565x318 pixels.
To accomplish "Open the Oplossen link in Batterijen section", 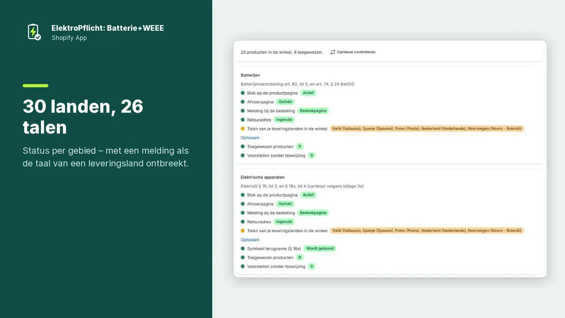I will [250, 138].
